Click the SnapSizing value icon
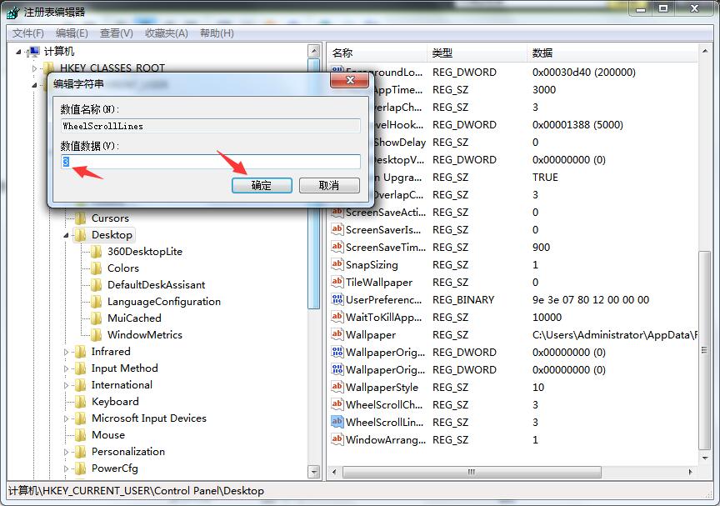 click(x=337, y=264)
